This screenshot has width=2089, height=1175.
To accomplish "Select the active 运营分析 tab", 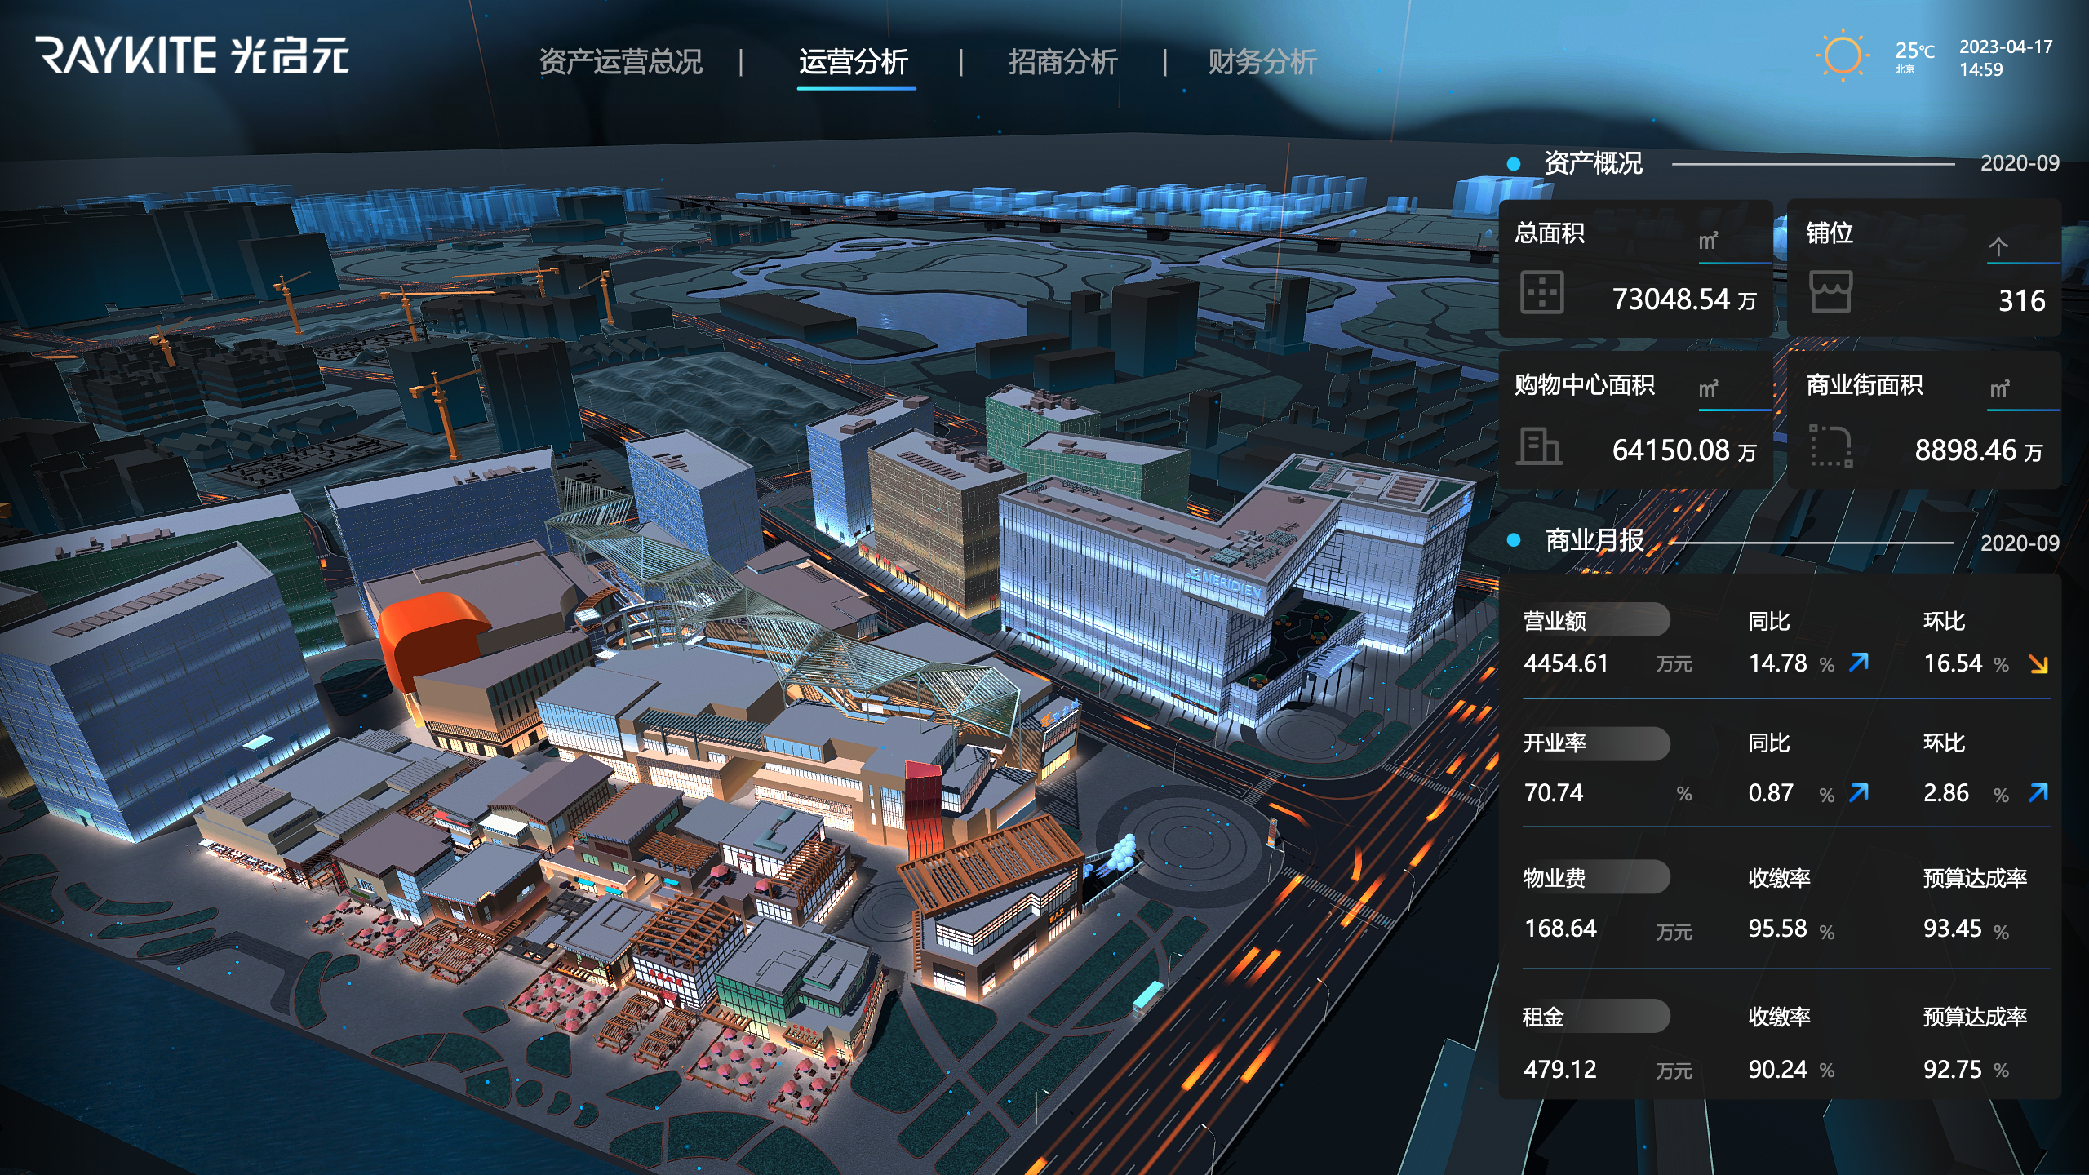I will (x=854, y=62).
